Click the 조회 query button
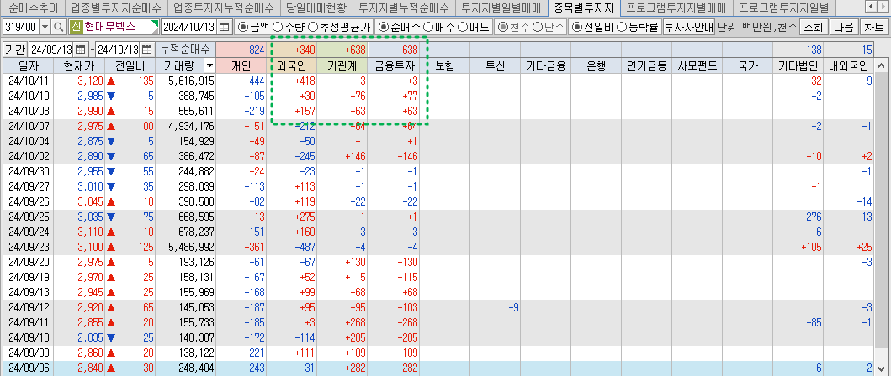This screenshot has width=891, height=376. (x=813, y=27)
